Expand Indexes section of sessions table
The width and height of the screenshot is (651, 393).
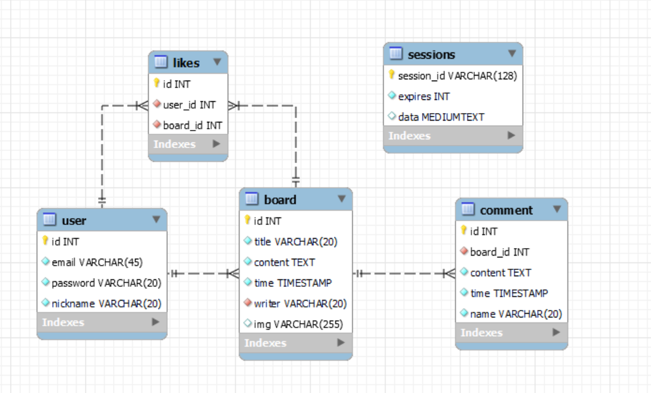point(512,135)
